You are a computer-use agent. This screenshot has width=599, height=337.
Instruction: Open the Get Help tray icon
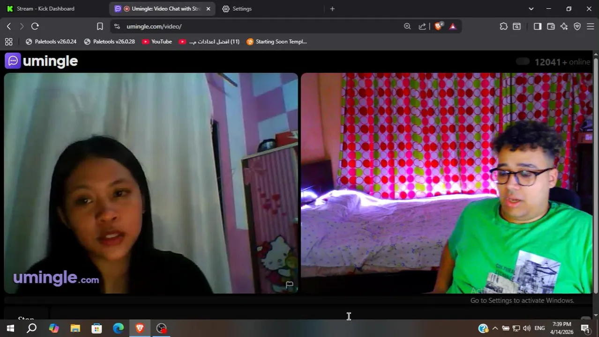(483, 328)
